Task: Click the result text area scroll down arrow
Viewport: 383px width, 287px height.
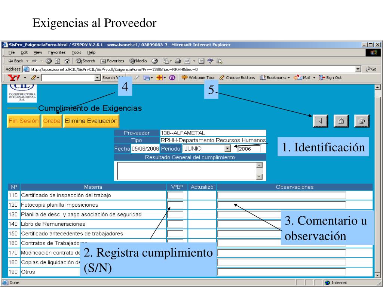Action: point(259,177)
